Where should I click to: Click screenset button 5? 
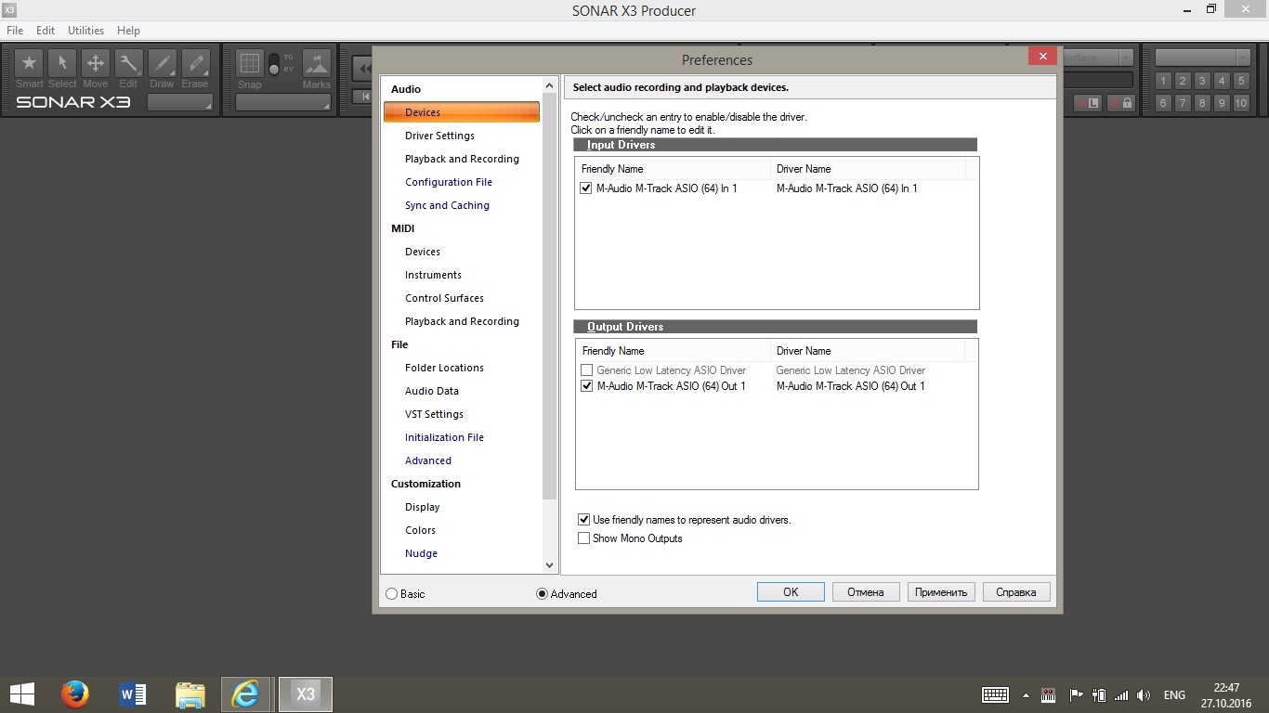[1241, 81]
